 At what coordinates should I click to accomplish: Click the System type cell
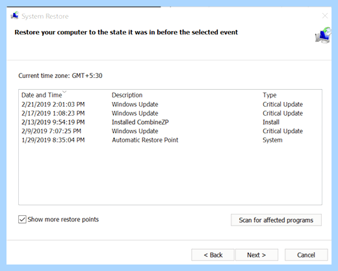click(x=272, y=140)
